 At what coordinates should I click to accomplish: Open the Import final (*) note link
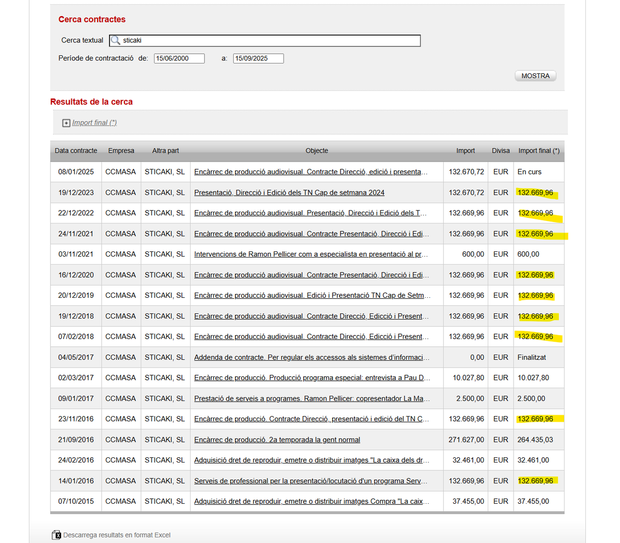point(95,122)
